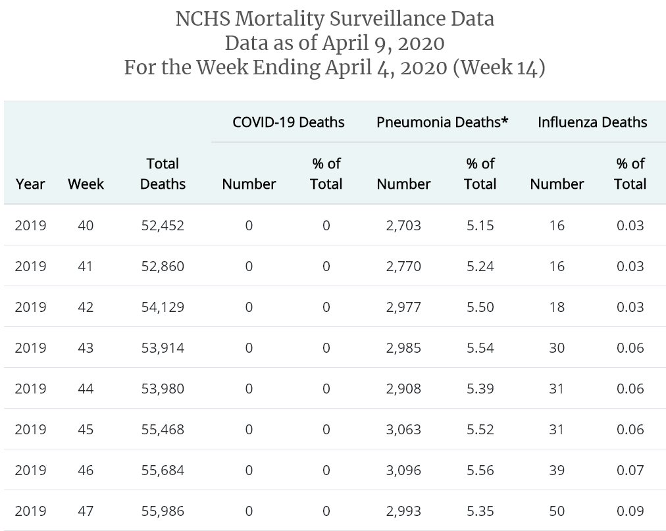Click the Year column header
This screenshot has height=531, width=666.
pyautogui.click(x=30, y=184)
